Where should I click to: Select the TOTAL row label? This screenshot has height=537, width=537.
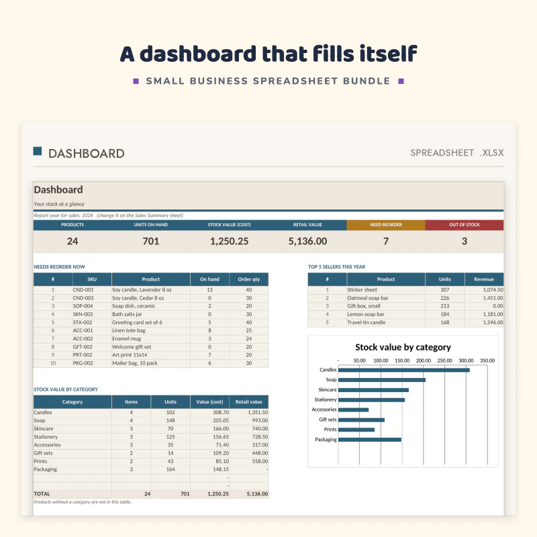pos(42,494)
